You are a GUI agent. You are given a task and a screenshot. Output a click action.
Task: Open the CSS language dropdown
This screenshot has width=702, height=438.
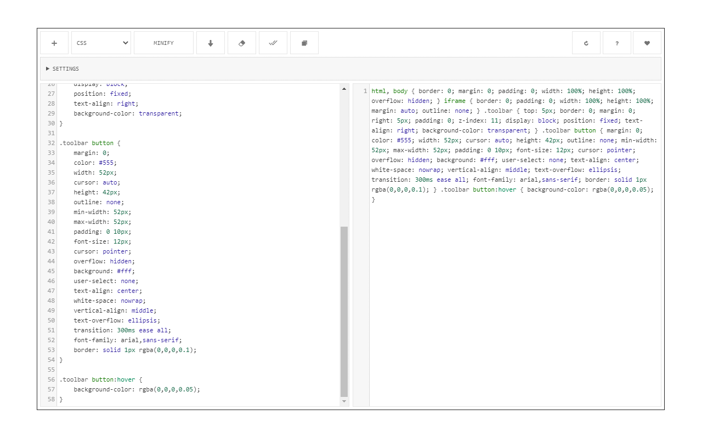click(101, 43)
